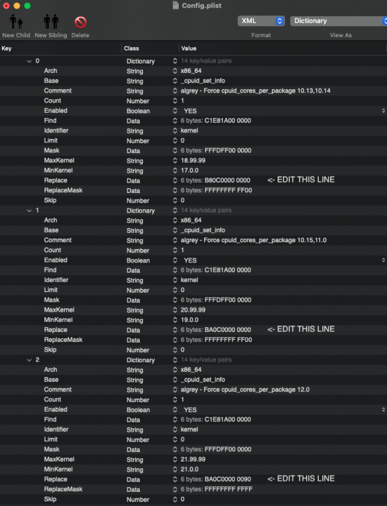Select Mask value FFFDFF00 0000 in item 2

pyautogui.click(x=228, y=449)
